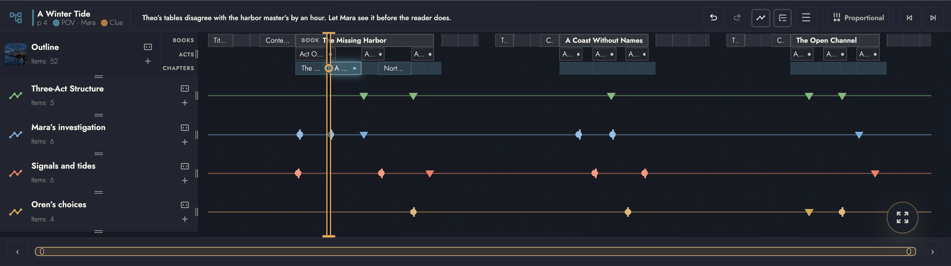Screen dimensions: 951x266
Task: Add an item to Three-Act Structure
Action: (x=185, y=103)
